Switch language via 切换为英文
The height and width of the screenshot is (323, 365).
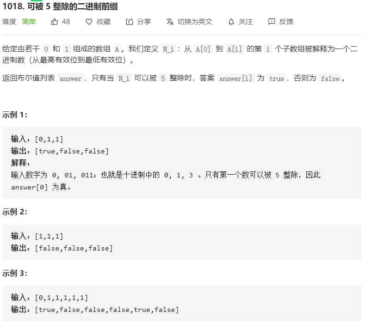[x=195, y=22]
